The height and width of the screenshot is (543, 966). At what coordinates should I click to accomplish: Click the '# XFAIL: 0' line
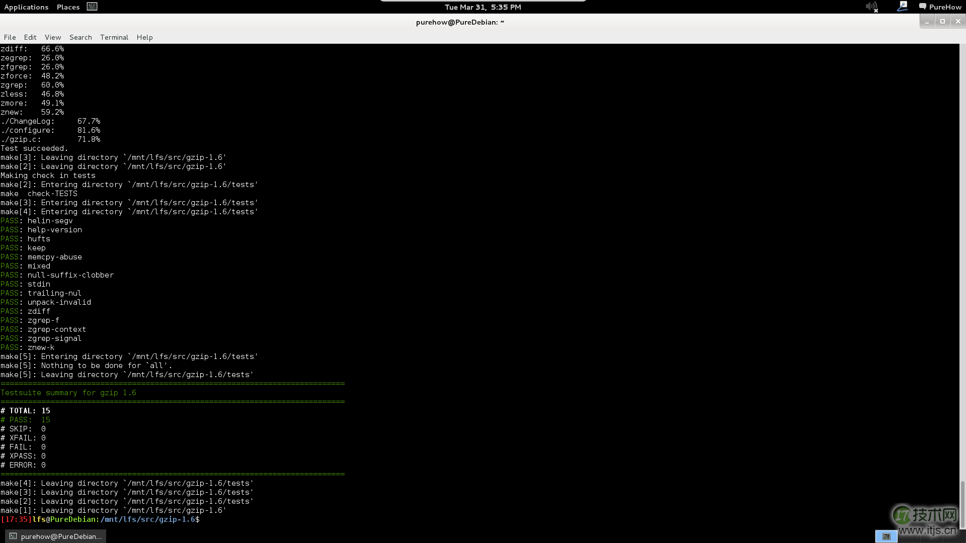(23, 438)
